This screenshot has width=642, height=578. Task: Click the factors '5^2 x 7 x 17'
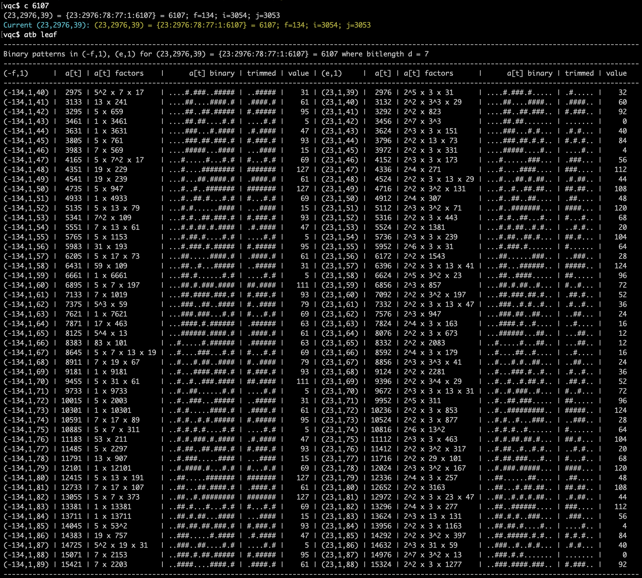tap(119, 93)
